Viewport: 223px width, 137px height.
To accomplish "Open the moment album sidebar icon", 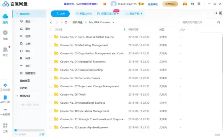I will tap(5, 110).
